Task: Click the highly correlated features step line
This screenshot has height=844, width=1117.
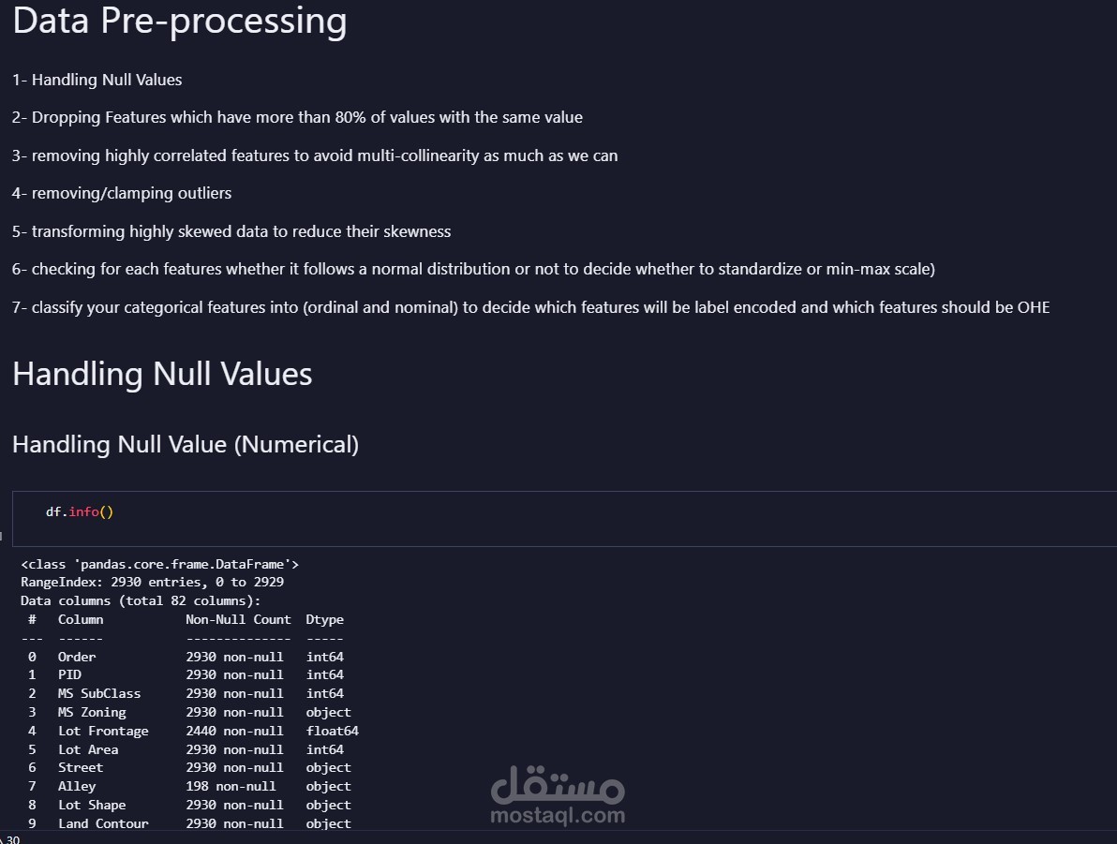Action: click(315, 155)
